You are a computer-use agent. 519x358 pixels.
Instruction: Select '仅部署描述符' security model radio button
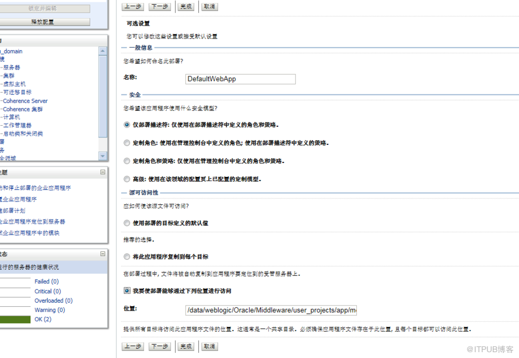tap(127, 125)
